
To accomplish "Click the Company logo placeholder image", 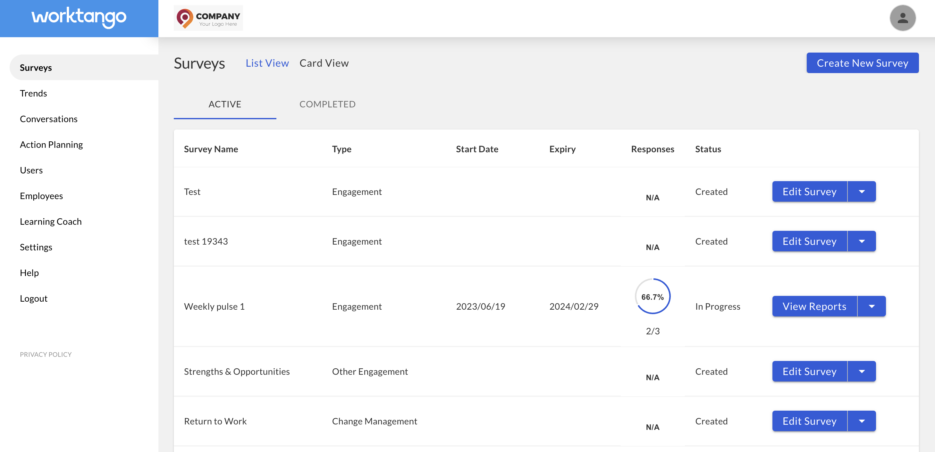I will 208,18.
